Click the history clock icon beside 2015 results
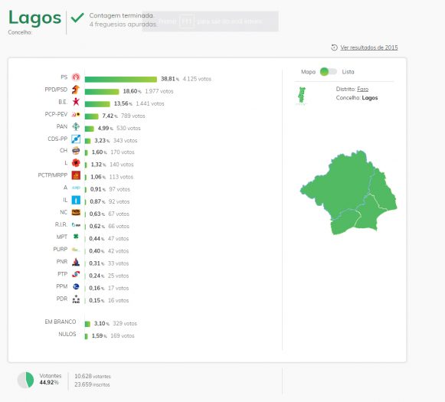The height and width of the screenshot is (402, 445). [x=334, y=47]
